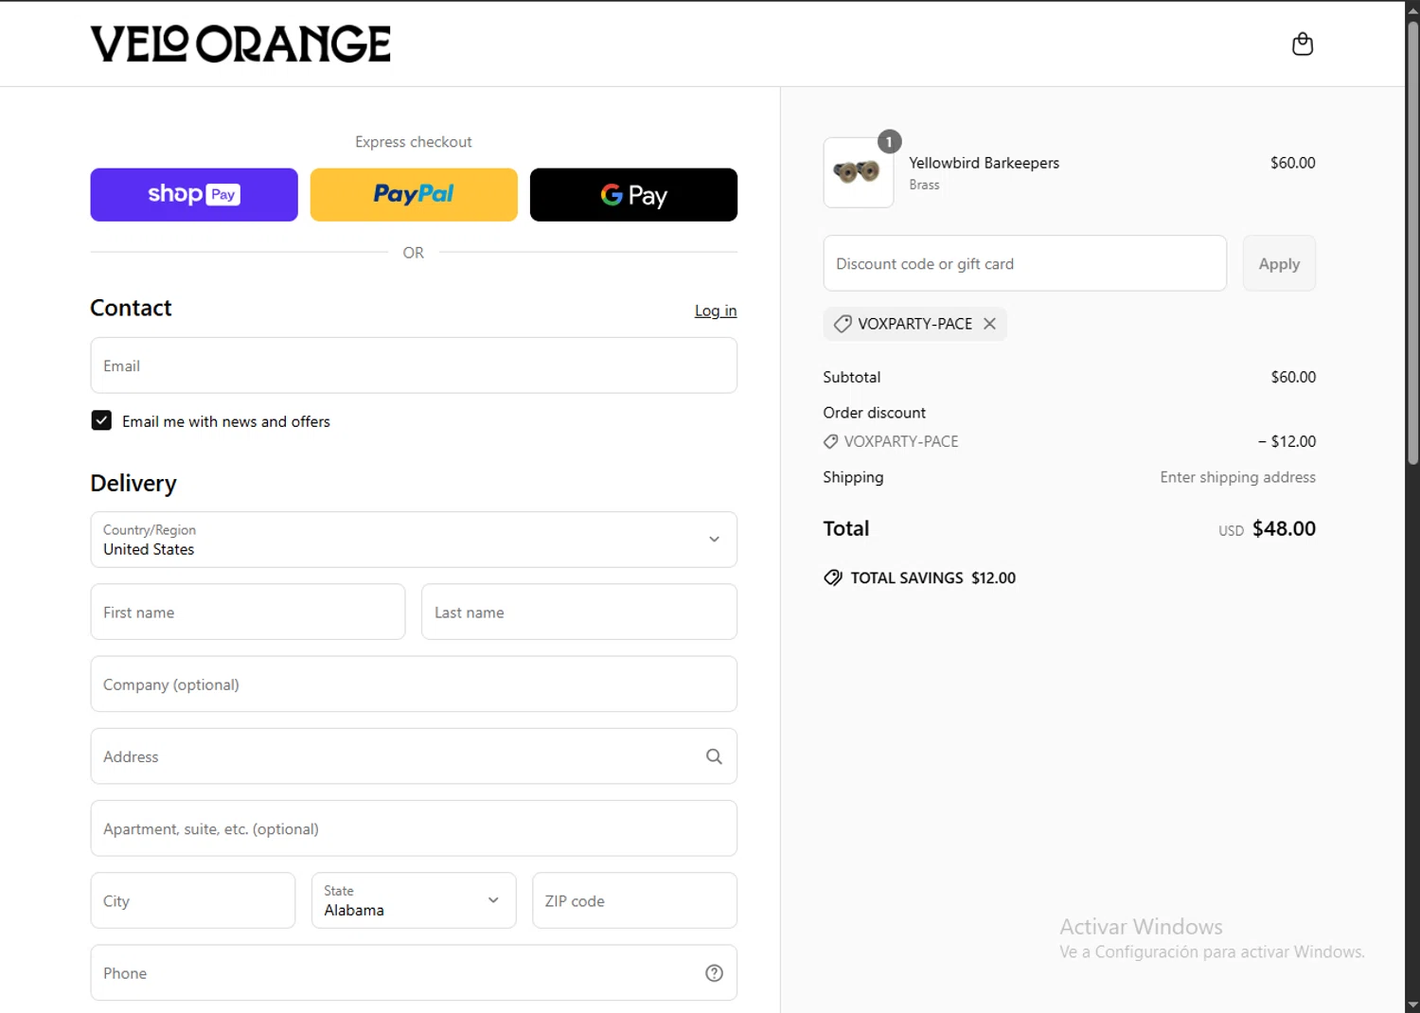Focus the Address input field
Image resolution: width=1420 pixels, height=1013 pixels.
[414, 756]
